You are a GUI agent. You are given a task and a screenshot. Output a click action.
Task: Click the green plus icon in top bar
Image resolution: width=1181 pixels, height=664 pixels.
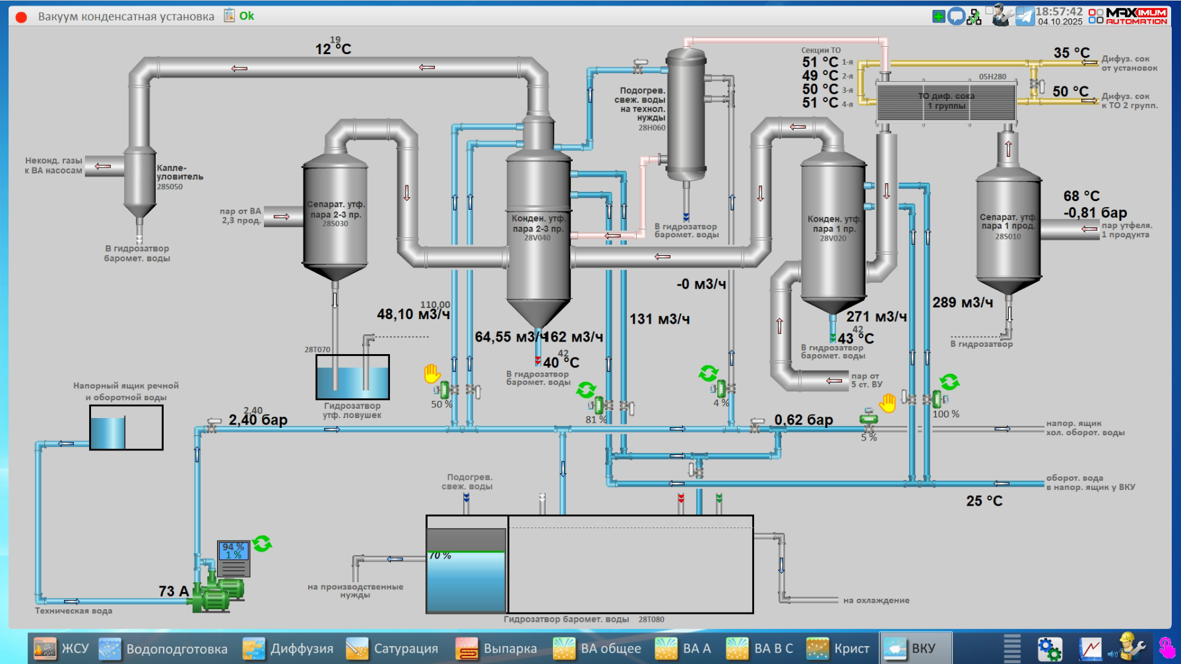point(938,16)
